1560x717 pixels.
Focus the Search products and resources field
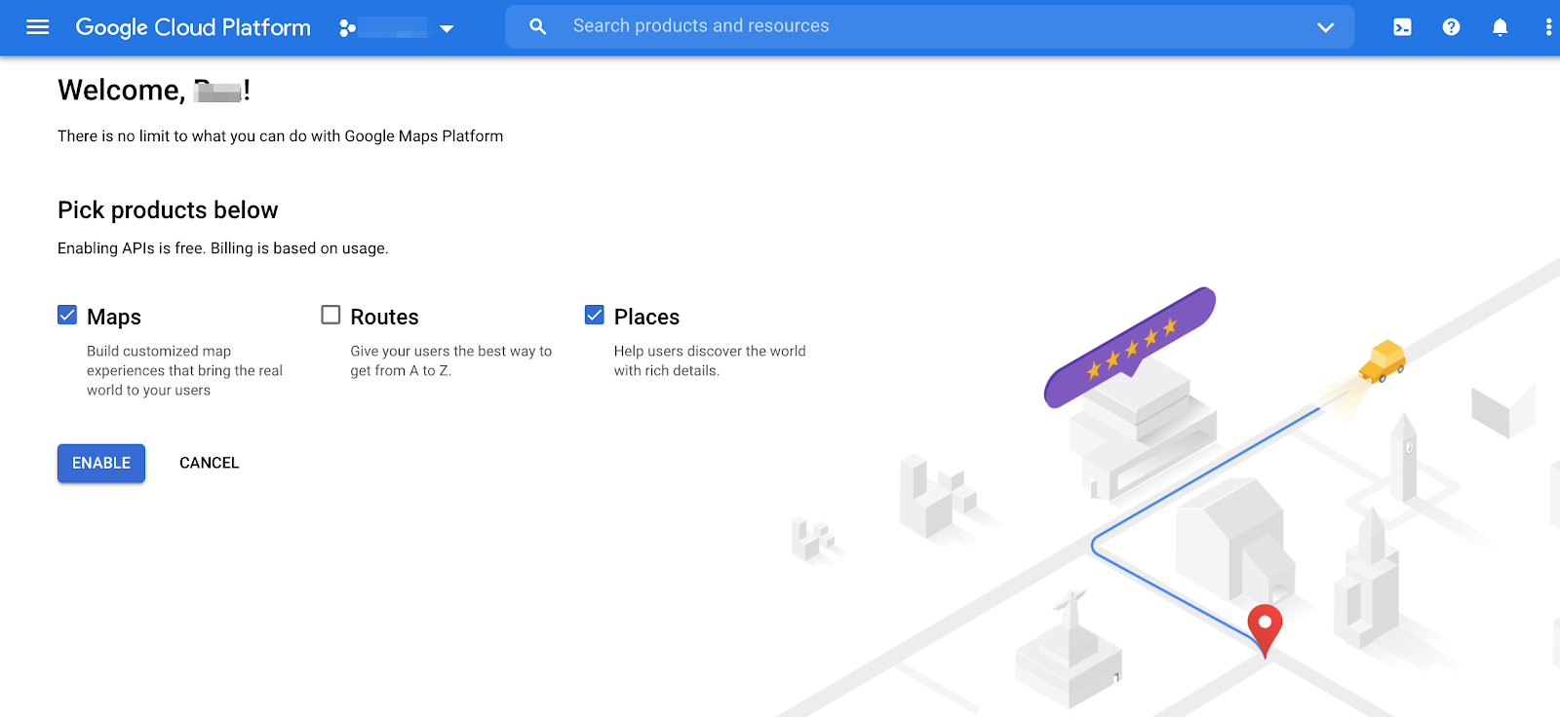tap(929, 26)
